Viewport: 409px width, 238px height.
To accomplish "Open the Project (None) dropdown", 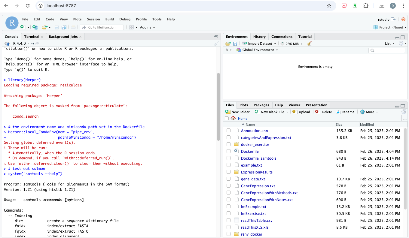I will (390, 27).
